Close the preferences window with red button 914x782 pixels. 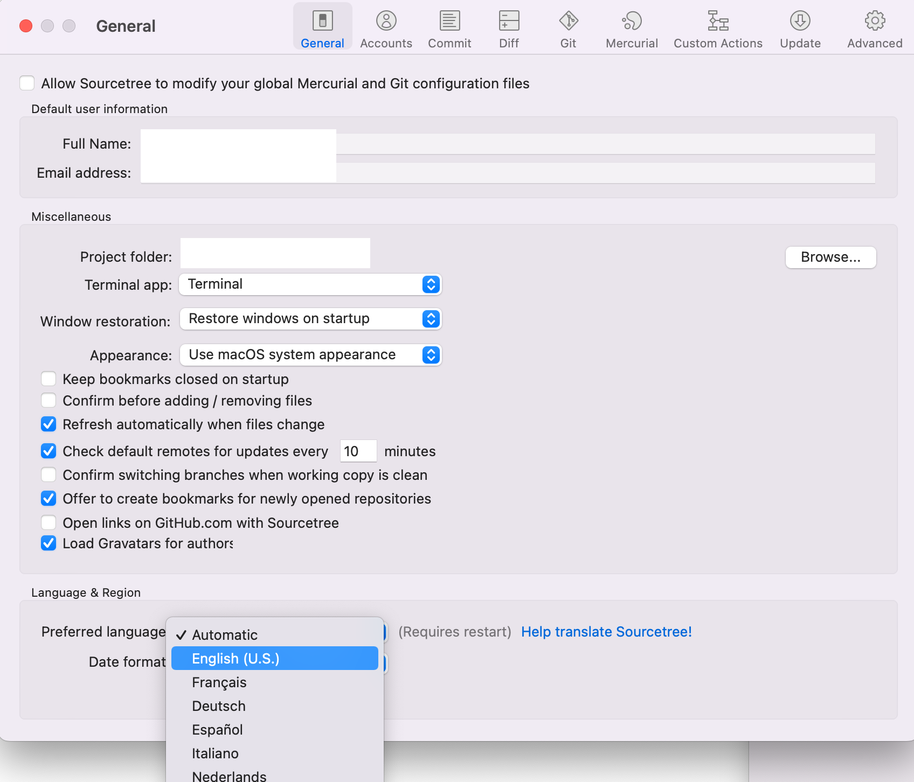point(26,26)
